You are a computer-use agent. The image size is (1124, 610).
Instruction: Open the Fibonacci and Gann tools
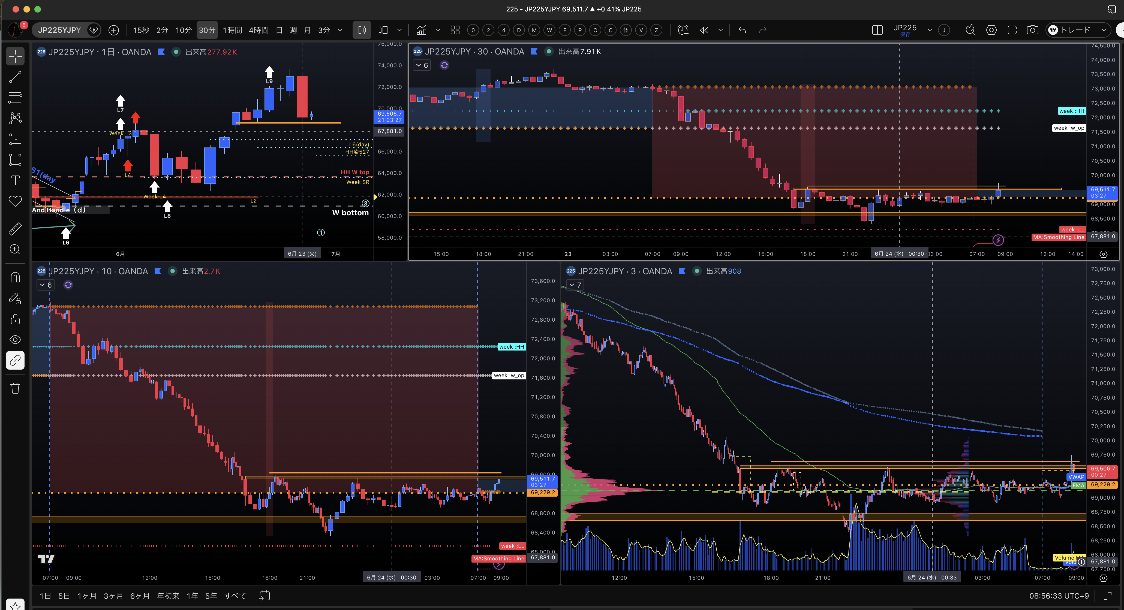(15, 98)
